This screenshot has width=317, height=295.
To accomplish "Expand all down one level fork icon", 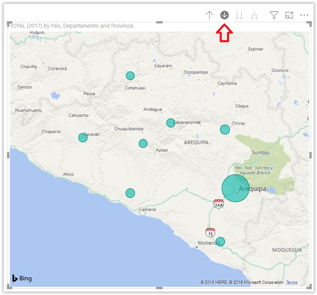I will click(255, 16).
